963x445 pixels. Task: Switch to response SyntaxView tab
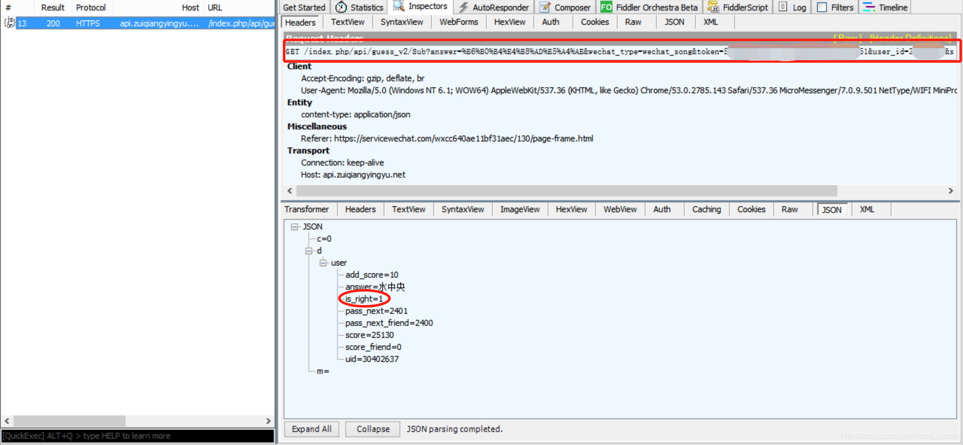click(x=463, y=209)
